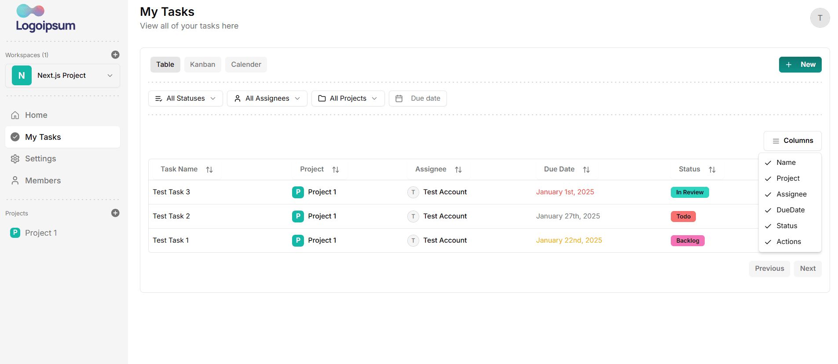
Task: Click the New task button
Action: point(800,65)
